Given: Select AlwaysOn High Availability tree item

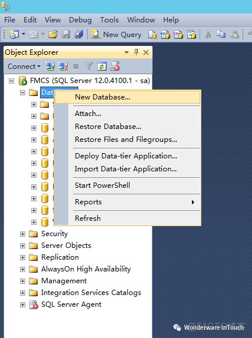Looking at the screenshot, I should click(x=86, y=269).
